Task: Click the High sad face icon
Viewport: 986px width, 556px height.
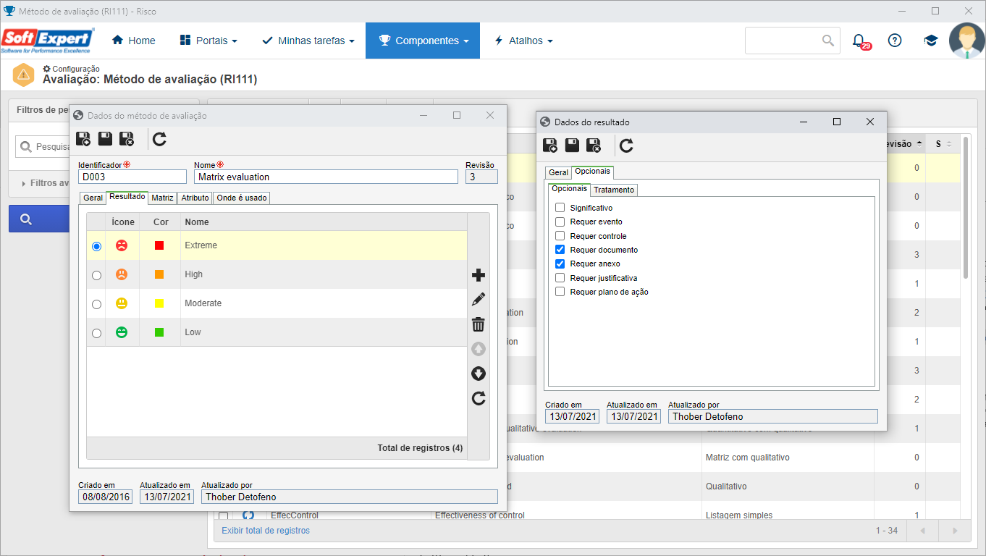Action: tap(122, 274)
